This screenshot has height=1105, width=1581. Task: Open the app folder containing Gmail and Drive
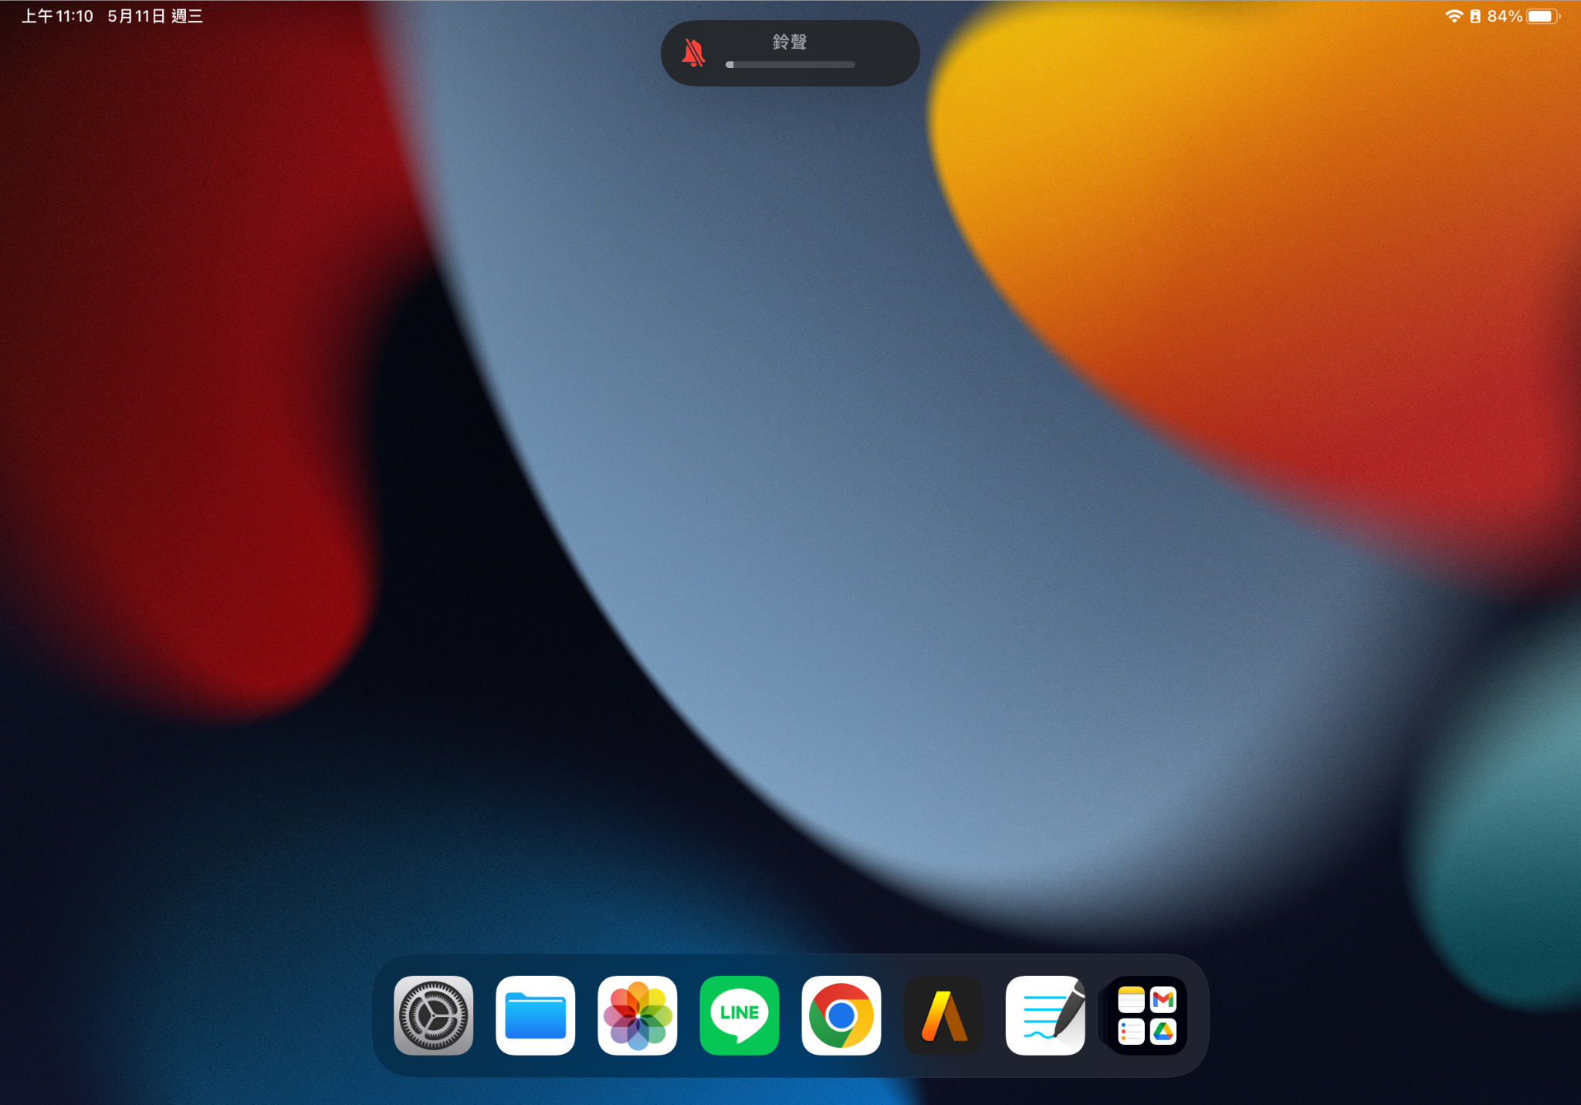click(x=1146, y=1015)
